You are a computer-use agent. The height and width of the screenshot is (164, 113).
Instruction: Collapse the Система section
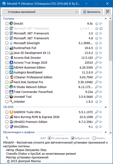tap(106, 19)
